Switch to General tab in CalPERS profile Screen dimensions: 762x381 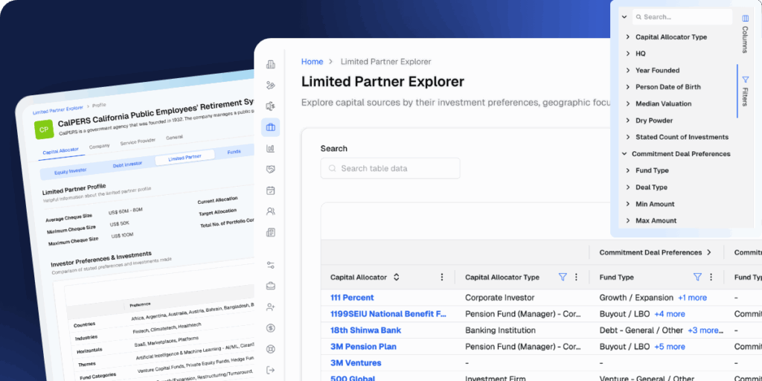click(x=174, y=138)
